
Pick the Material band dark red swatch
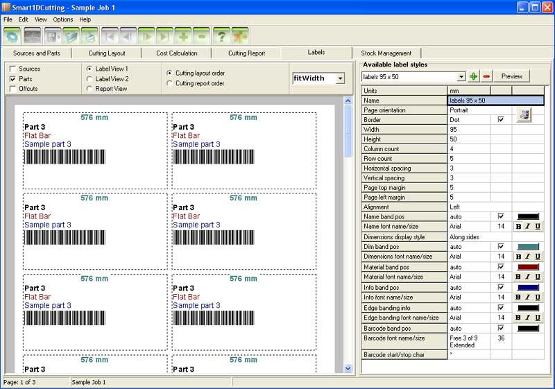point(528,267)
